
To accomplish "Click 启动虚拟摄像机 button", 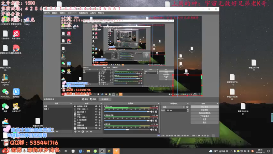I will [204, 113].
